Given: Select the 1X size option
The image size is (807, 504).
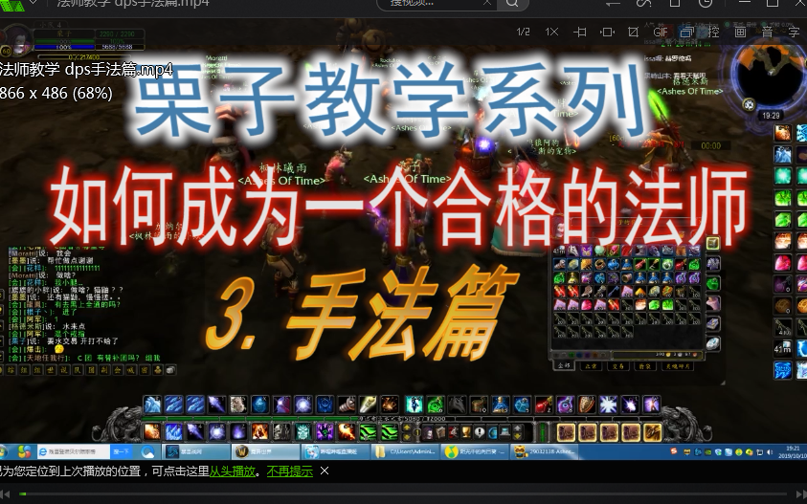Looking at the screenshot, I should tap(551, 32).
